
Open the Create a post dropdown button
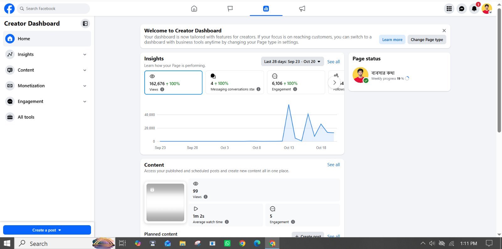47,230
